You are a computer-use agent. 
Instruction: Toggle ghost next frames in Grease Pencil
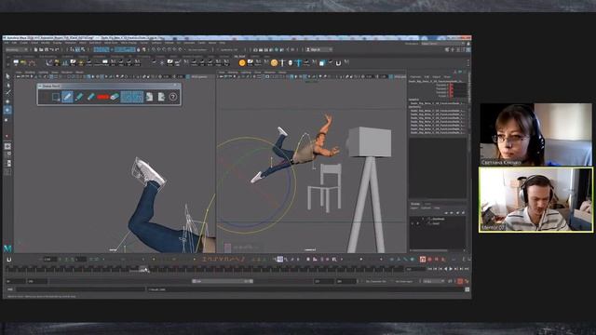138,97
